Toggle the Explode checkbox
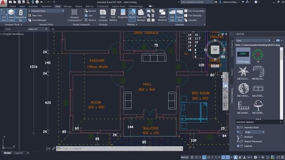Image resolution: width=285 pixels, height=160 pixels. [238, 146]
